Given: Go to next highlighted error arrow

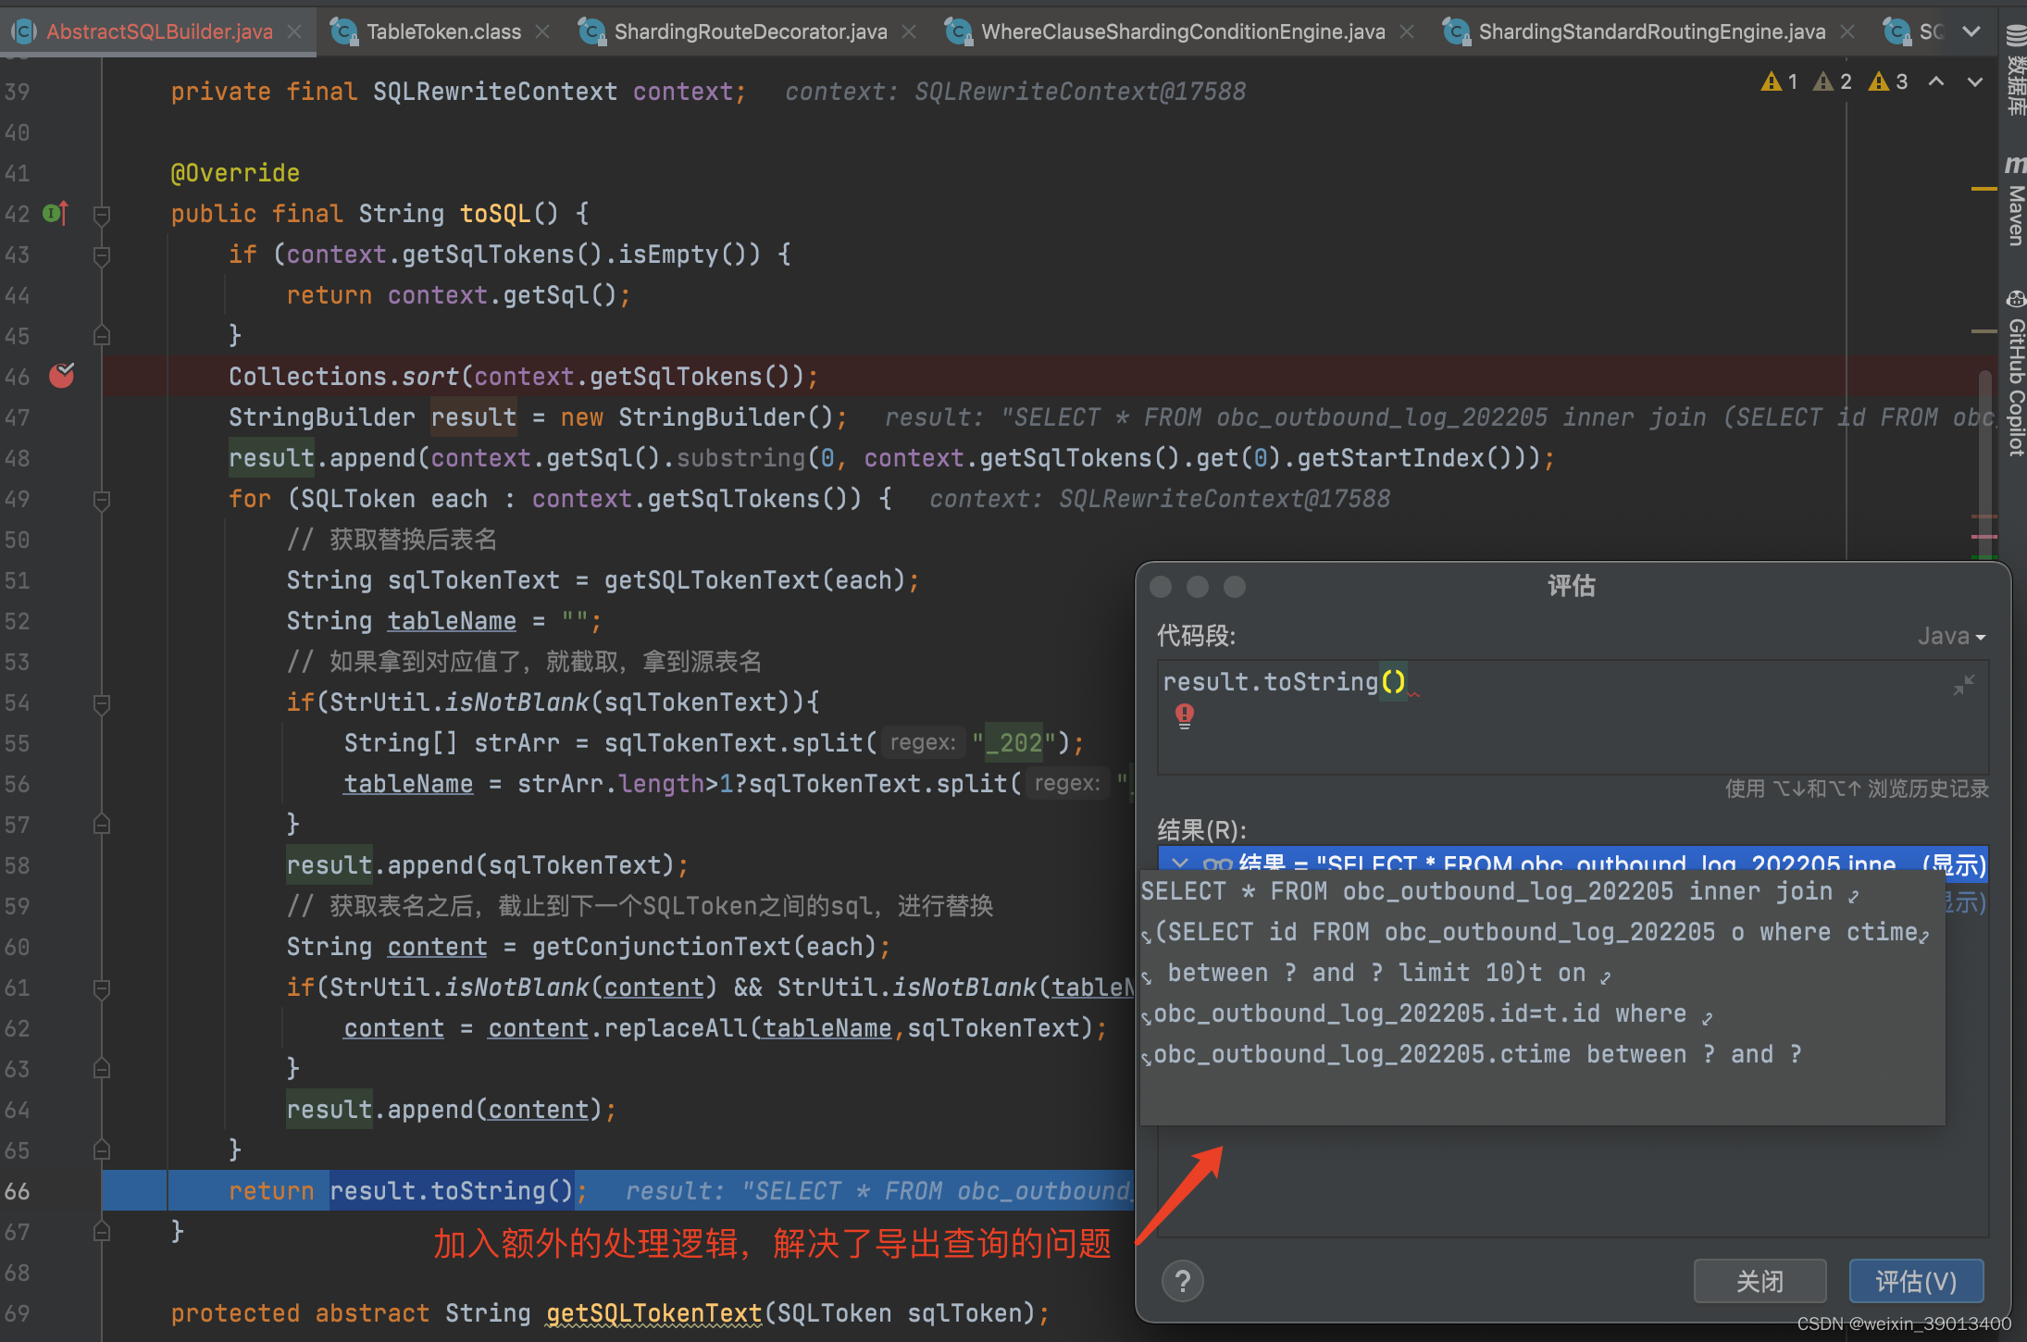Looking at the screenshot, I should pyautogui.click(x=1975, y=81).
